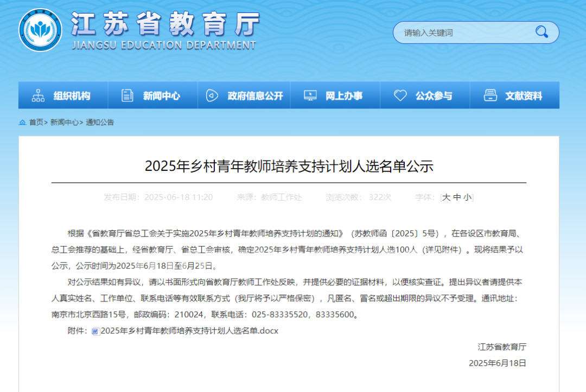The height and width of the screenshot is (392, 586).
Task: Click the 文献资料 archive icon
Action: (x=490, y=96)
